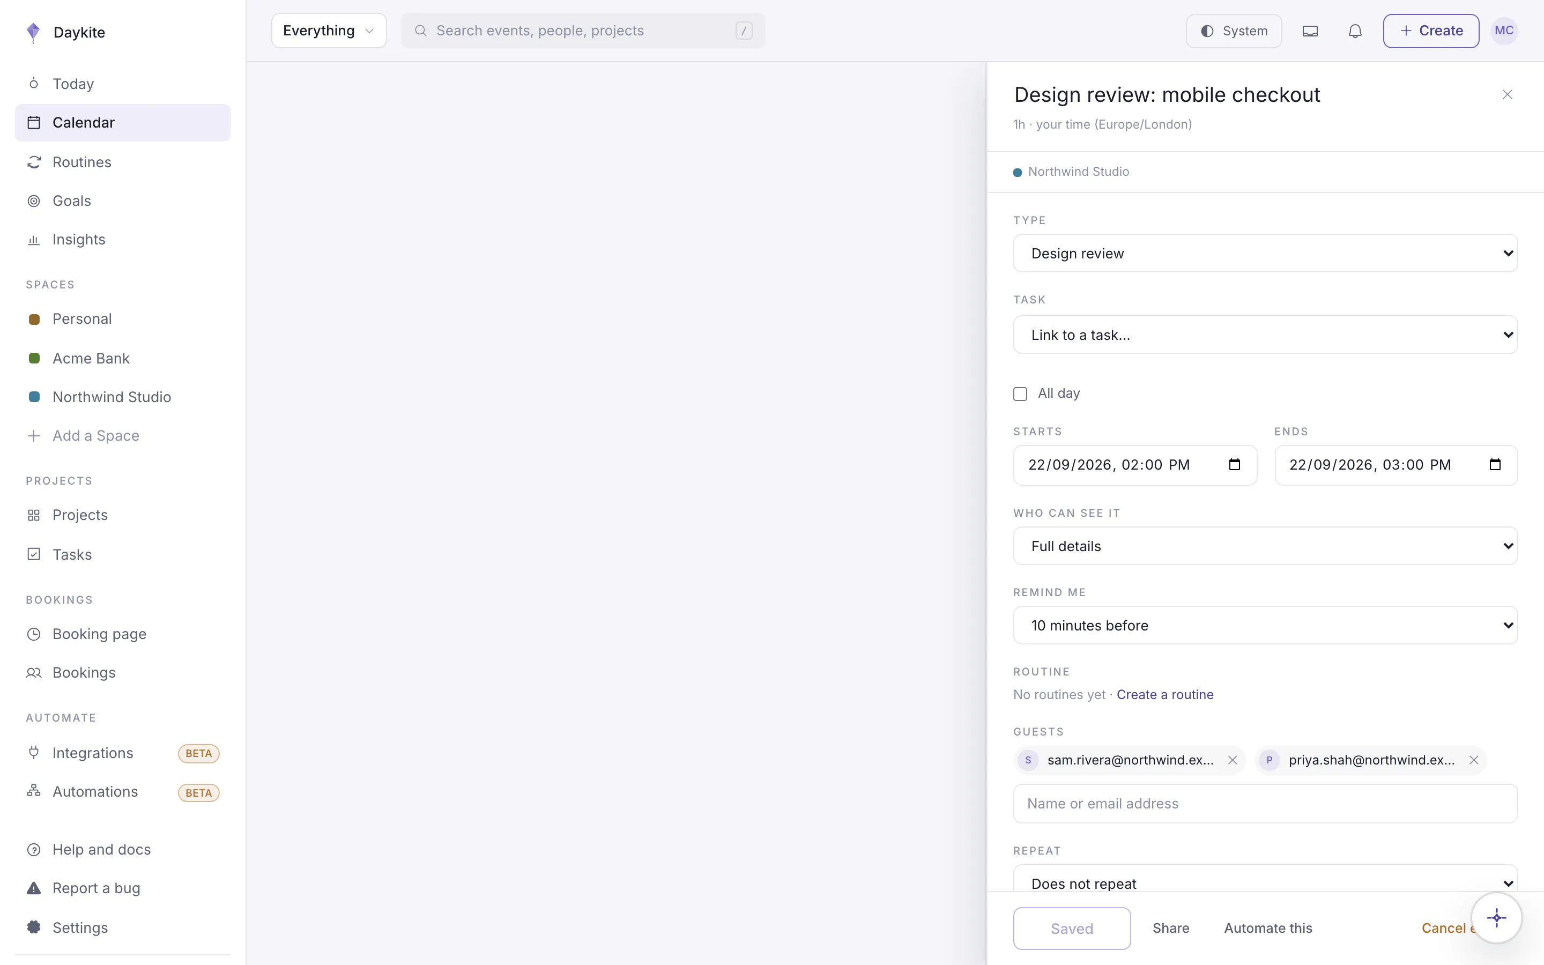Image resolution: width=1544 pixels, height=965 pixels.
Task: Switch the System theme toggle
Action: pos(1233,31)
